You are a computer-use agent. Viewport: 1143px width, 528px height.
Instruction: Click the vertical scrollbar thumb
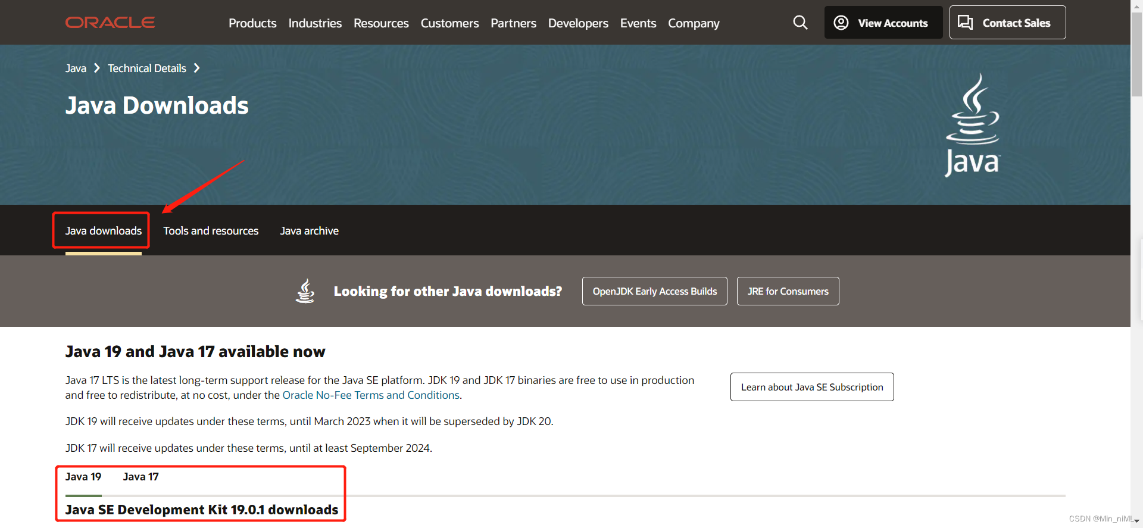[x=1136, y=54]
